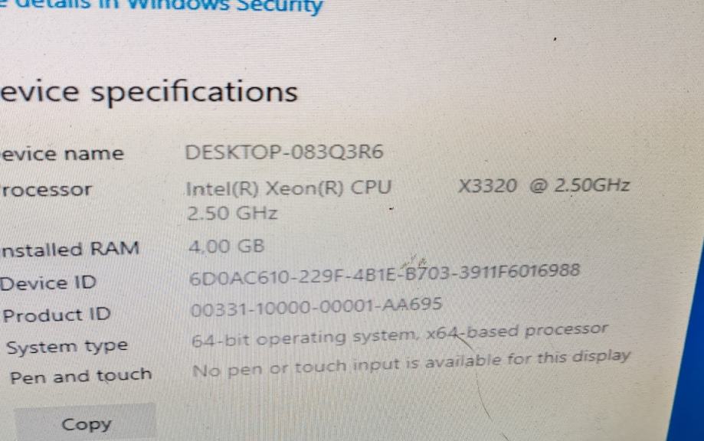Select the 4.00 GB RAM value
Screen dimensions: 704x441
[x=226, y=247]
